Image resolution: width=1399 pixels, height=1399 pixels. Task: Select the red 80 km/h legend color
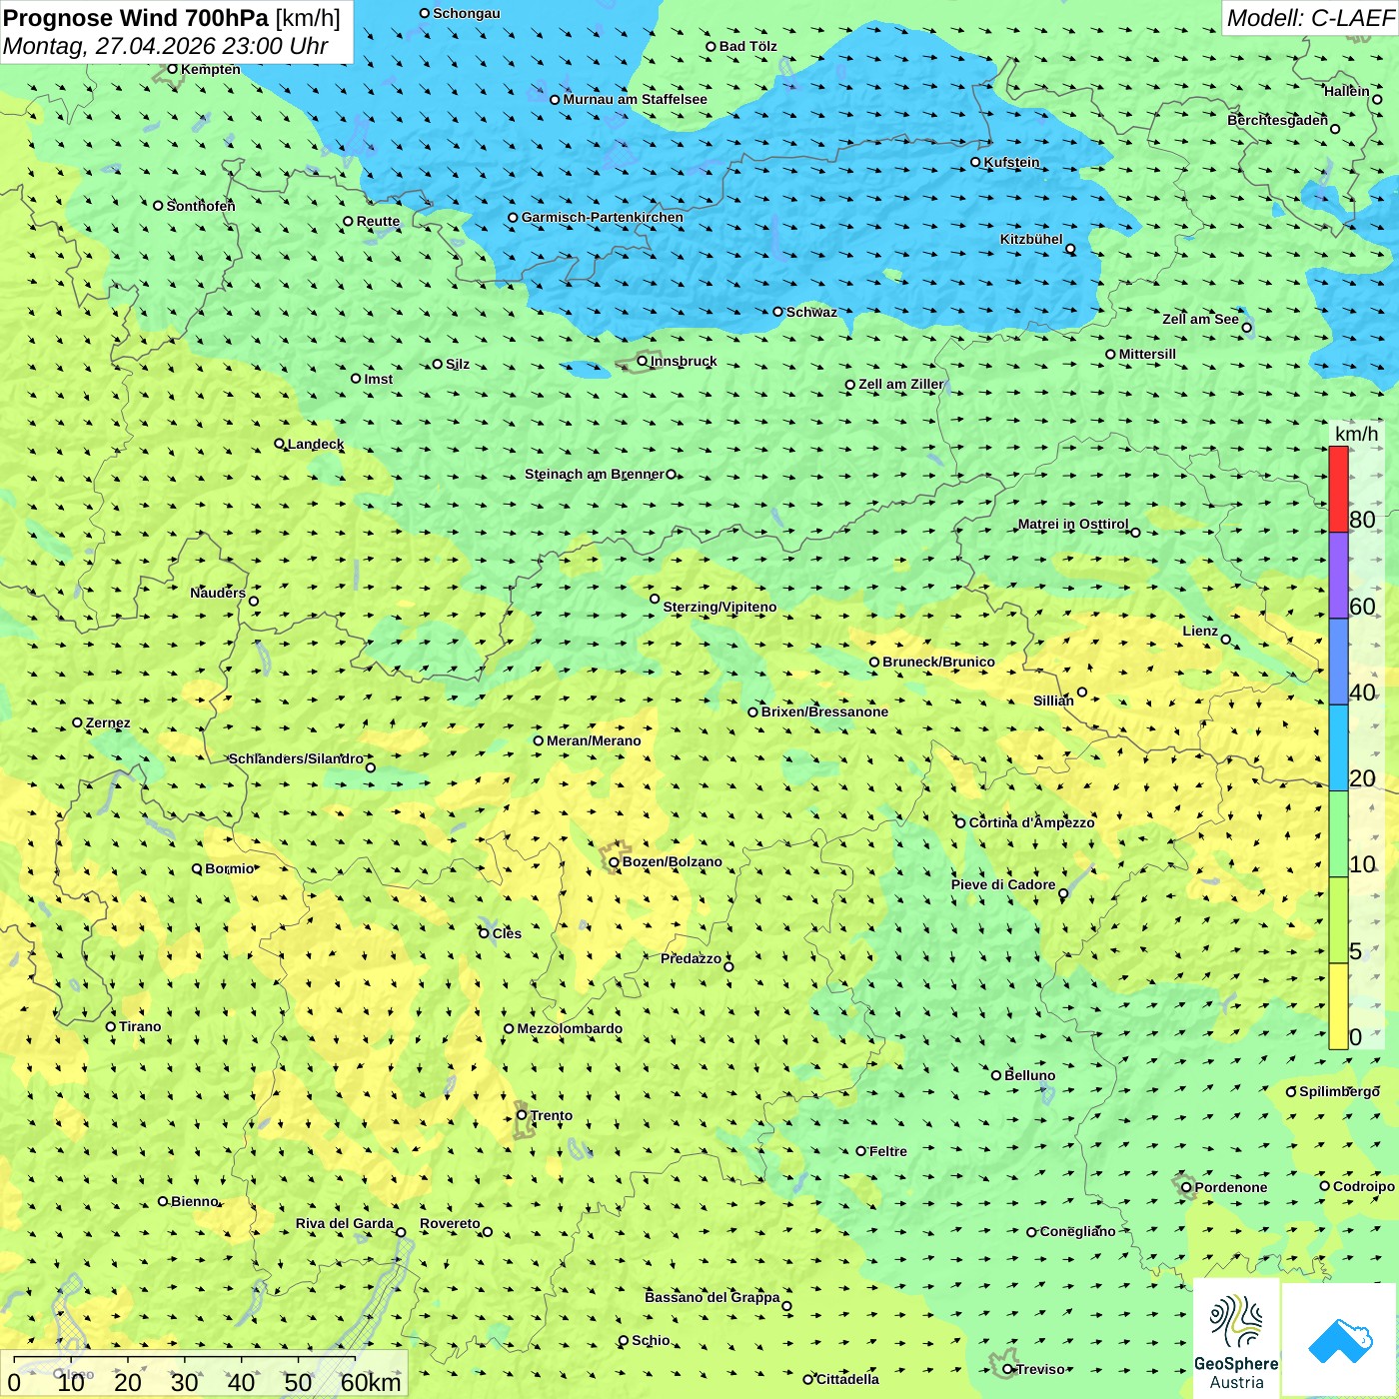coord(1338,489)
